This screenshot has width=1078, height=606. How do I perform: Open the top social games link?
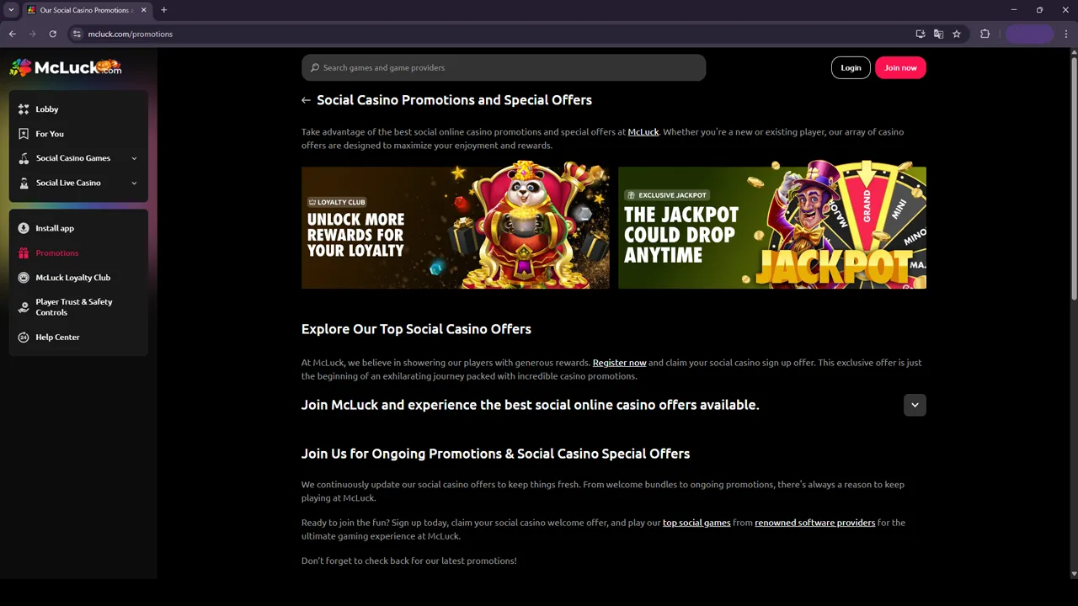[696, 523]
